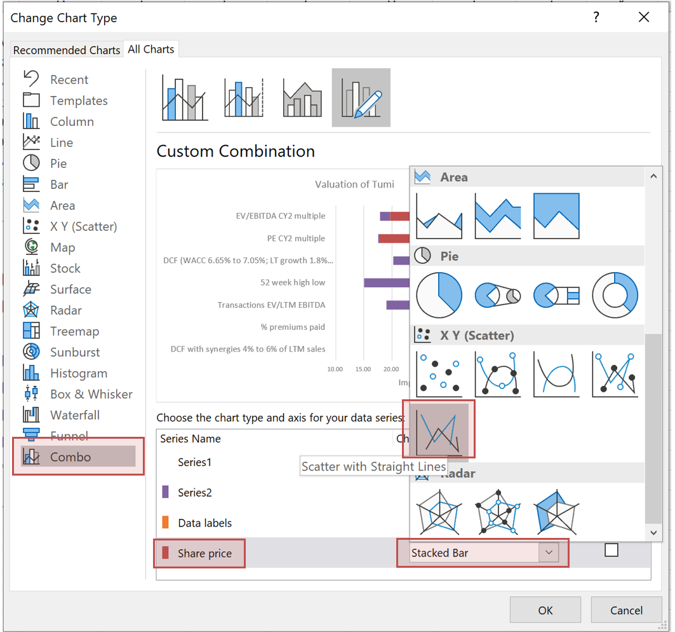675x632 pixels.
Task: Pick the Filled Radar chart icon
Action: click(556, 512)
